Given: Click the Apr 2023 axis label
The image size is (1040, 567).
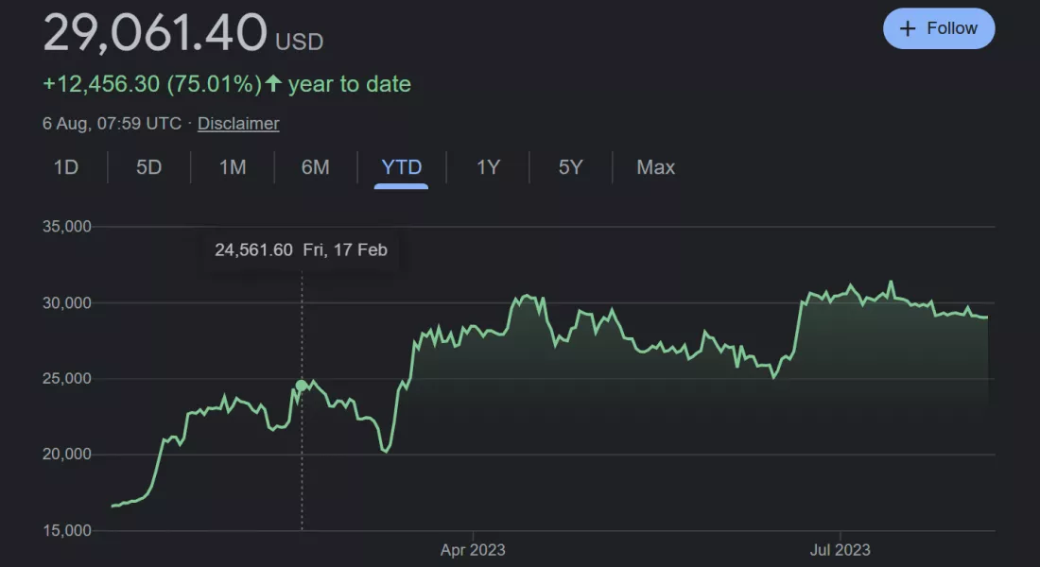Looking at the screenshot, I should click(473, 549).
